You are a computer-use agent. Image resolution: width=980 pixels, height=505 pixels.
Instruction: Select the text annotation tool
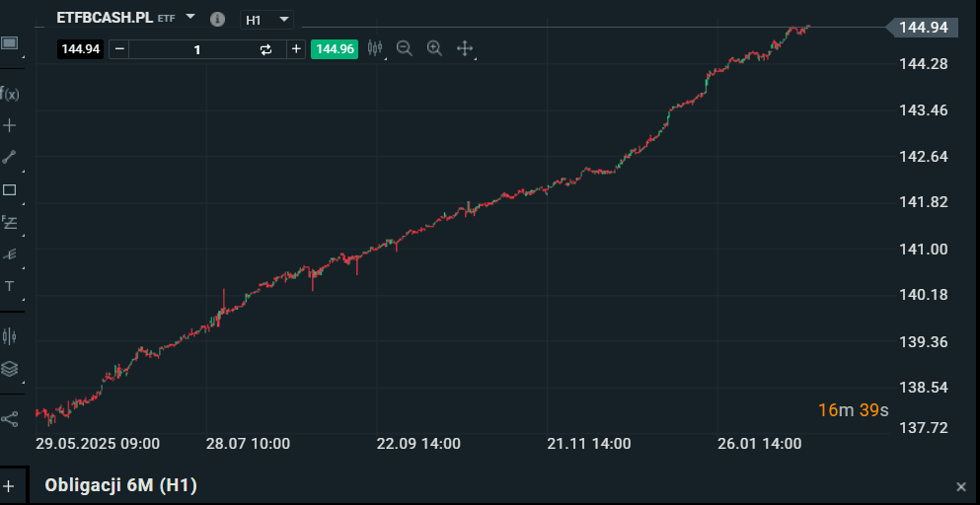click(x=9, y=287)
